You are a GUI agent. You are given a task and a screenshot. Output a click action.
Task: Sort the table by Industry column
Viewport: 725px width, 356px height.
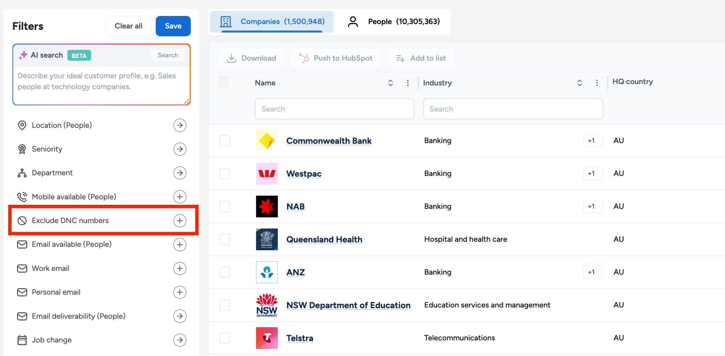[x=579, y=83]
